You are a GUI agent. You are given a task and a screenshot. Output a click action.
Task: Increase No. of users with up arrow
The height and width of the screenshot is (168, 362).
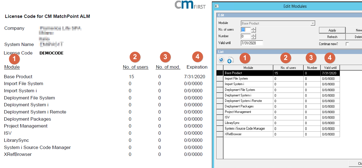253,28
